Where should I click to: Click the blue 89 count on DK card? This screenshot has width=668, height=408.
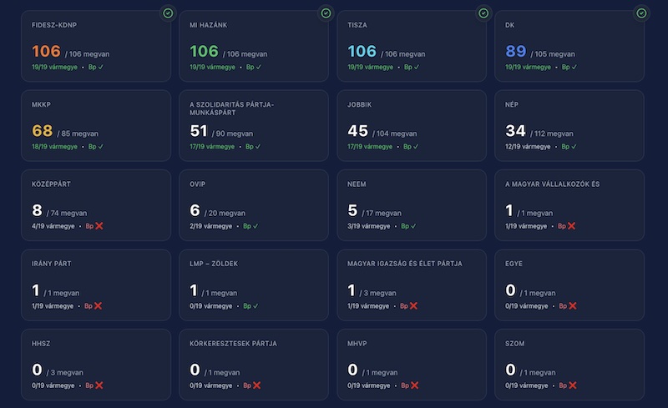(x=515, y=52)
